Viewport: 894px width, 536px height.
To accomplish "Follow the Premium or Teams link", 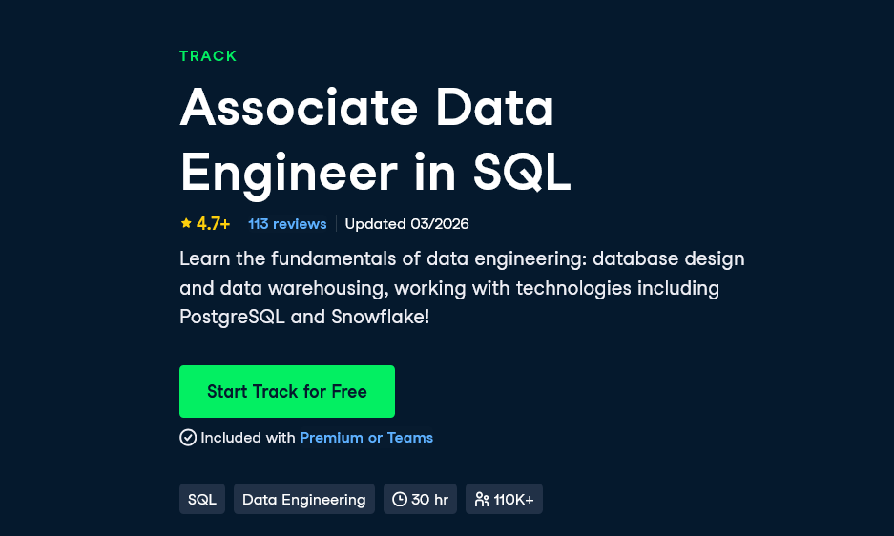I will point(366,438).
